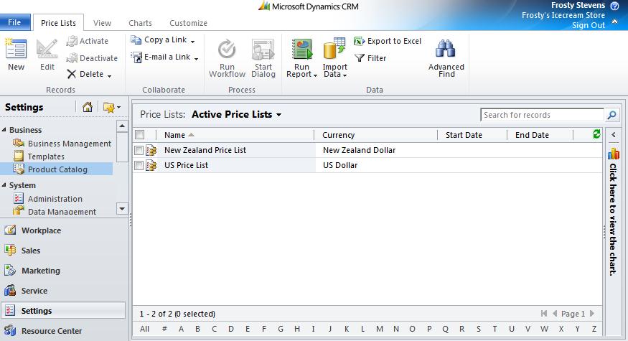The image size is (628, 341).
Task: Open Run Report
Action: coord(301,58)
